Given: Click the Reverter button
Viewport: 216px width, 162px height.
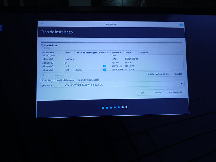Looking at the screenshot, I should [178, 74].
